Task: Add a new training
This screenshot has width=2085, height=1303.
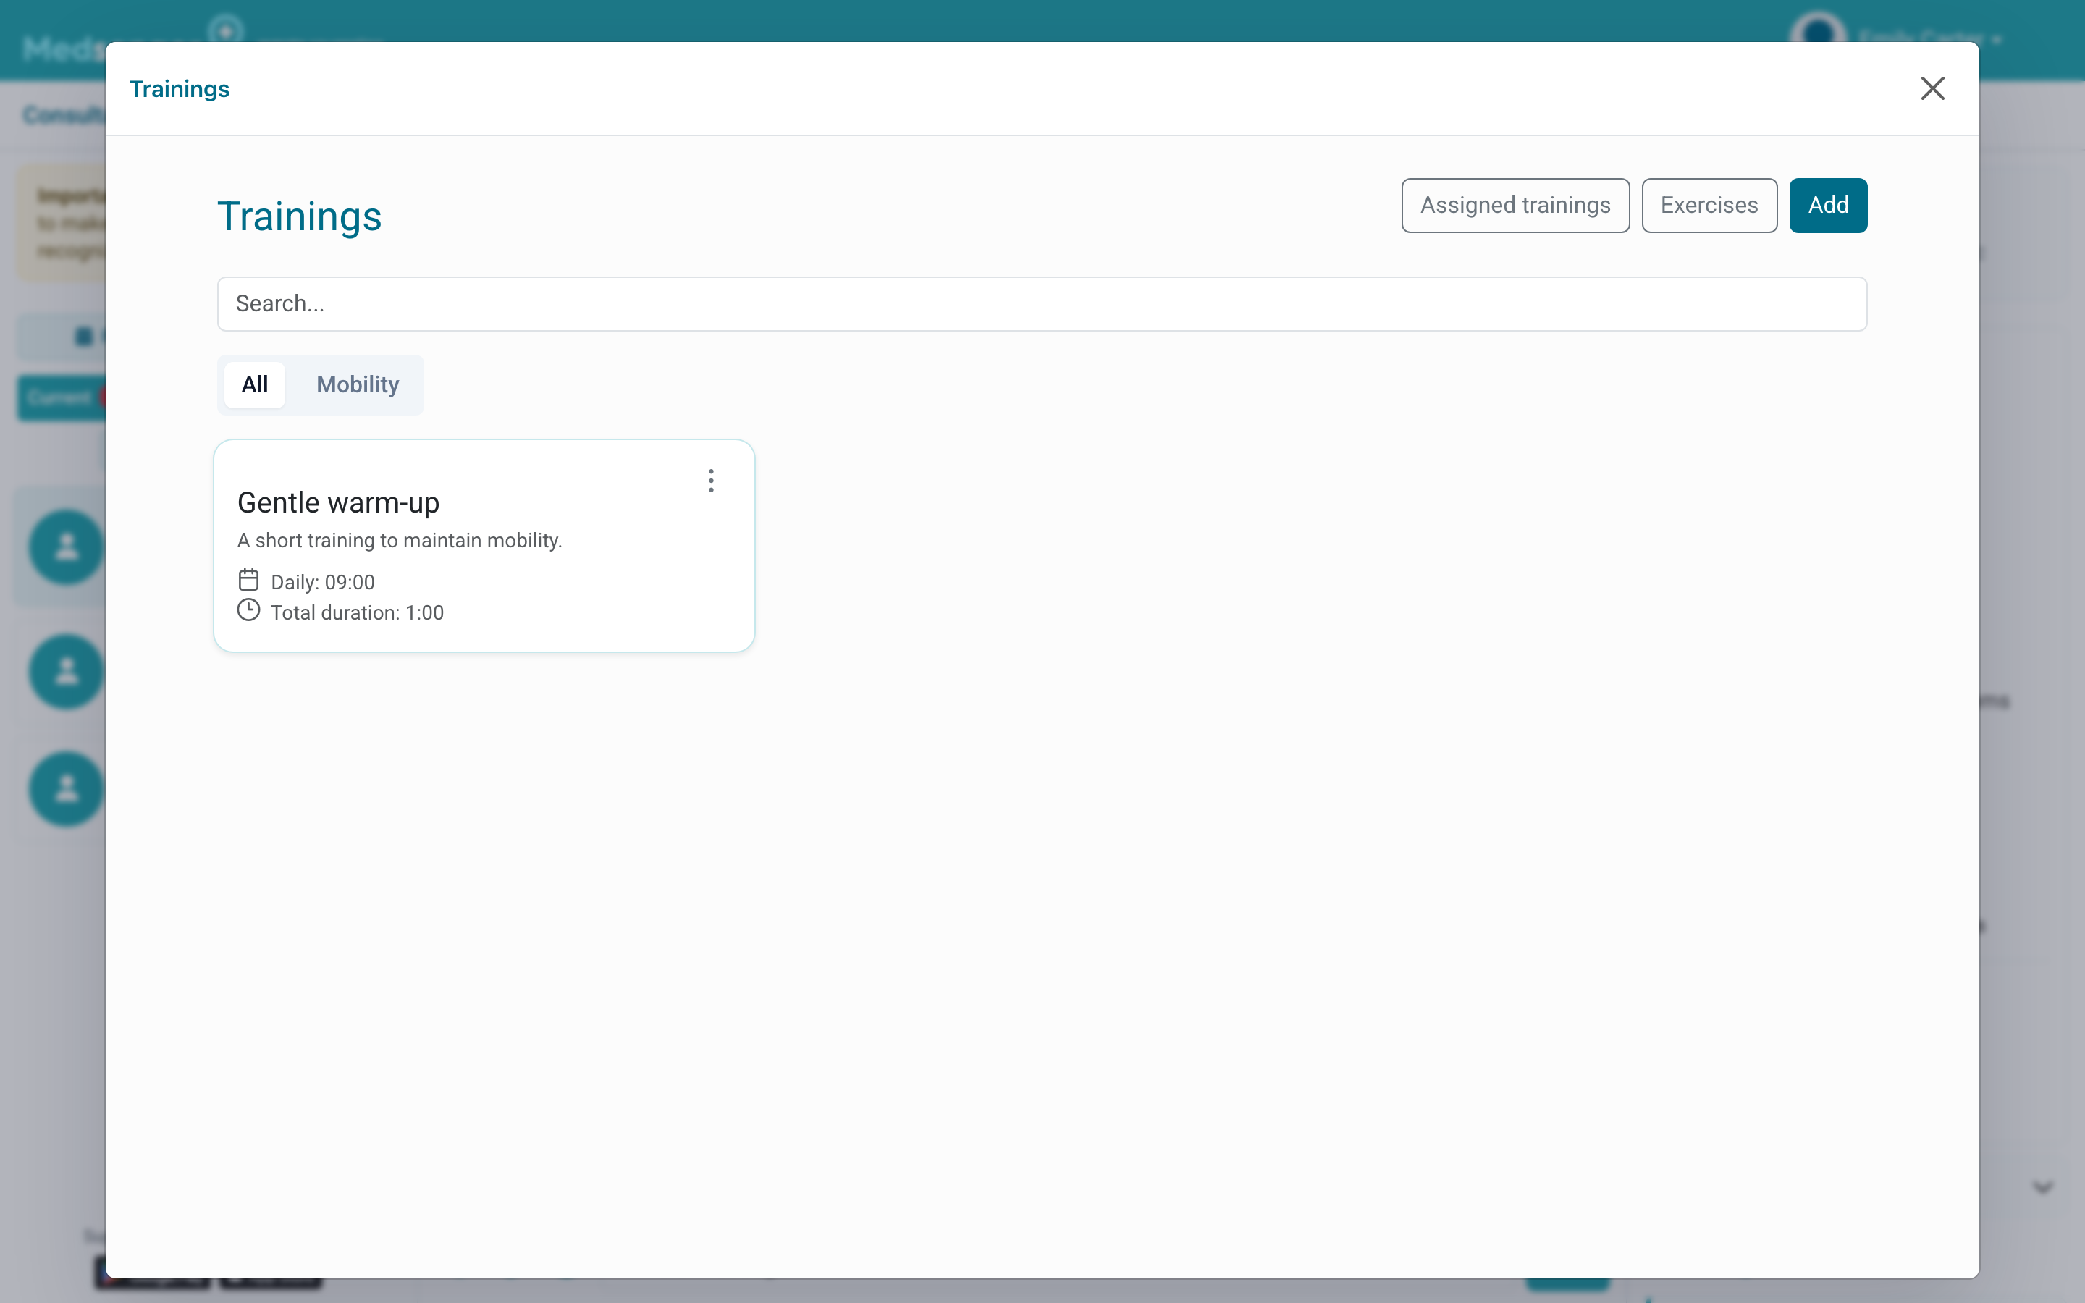Action: 1828,205
